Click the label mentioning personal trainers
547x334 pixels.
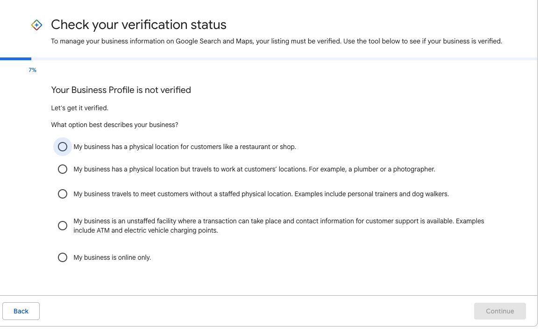261,194
